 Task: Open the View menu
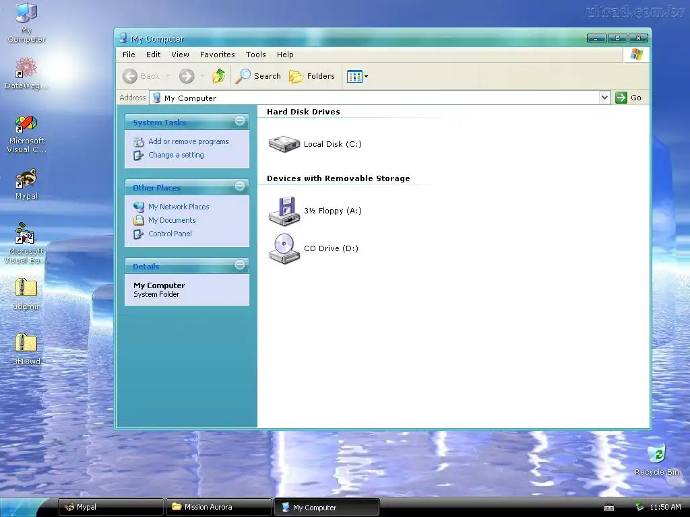pos(180,55)
